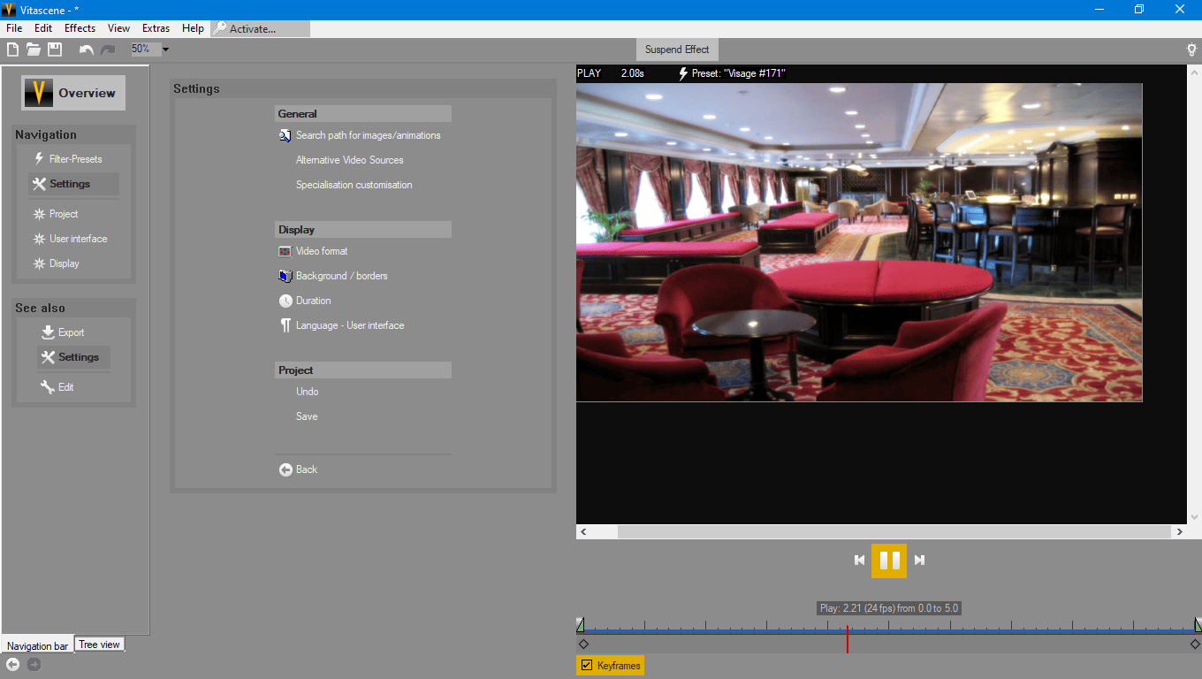Open Video format setting
The image size is (1202, 679).
tap(314, 251)
